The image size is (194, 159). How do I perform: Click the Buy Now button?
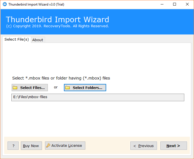(31, 146)
